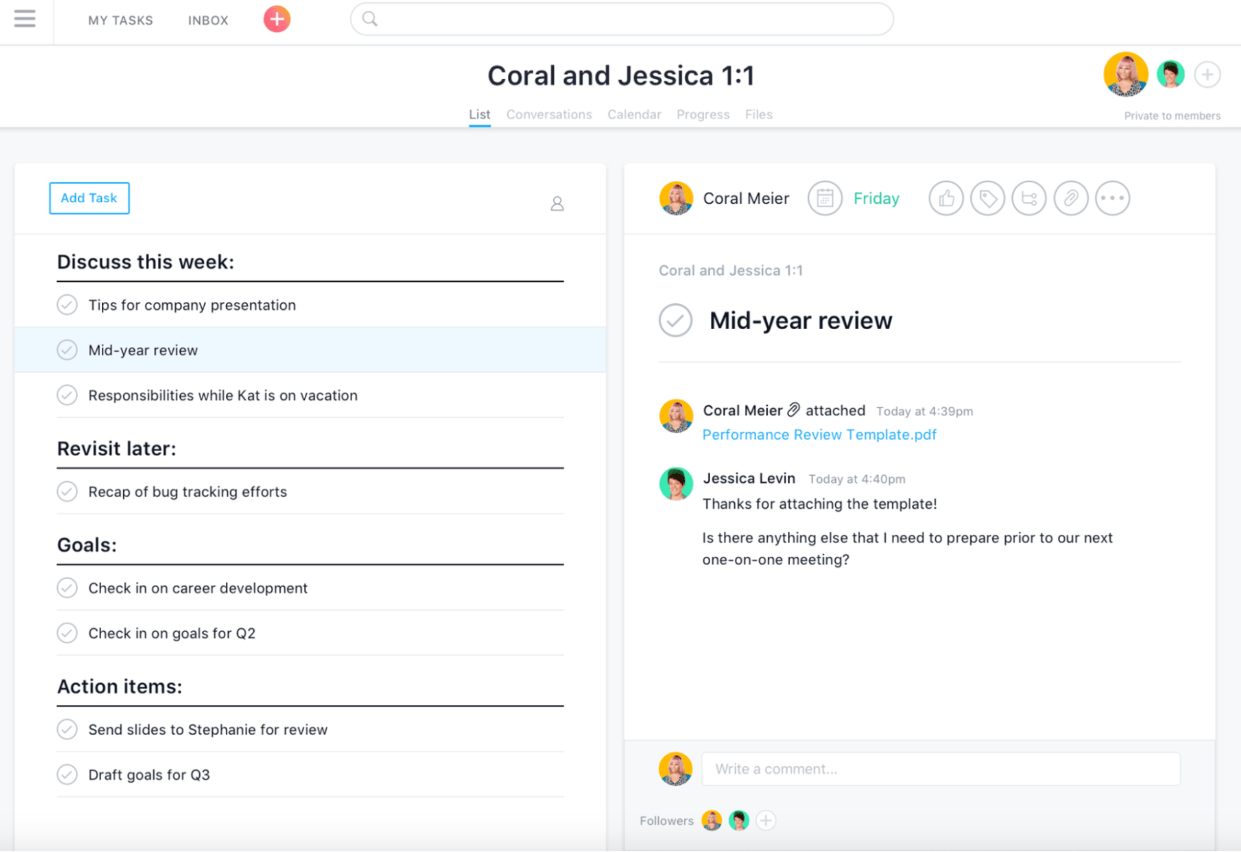Click the orange plus button to create new item
Screen dimensions: 1241x852
[x=276, y=19]
